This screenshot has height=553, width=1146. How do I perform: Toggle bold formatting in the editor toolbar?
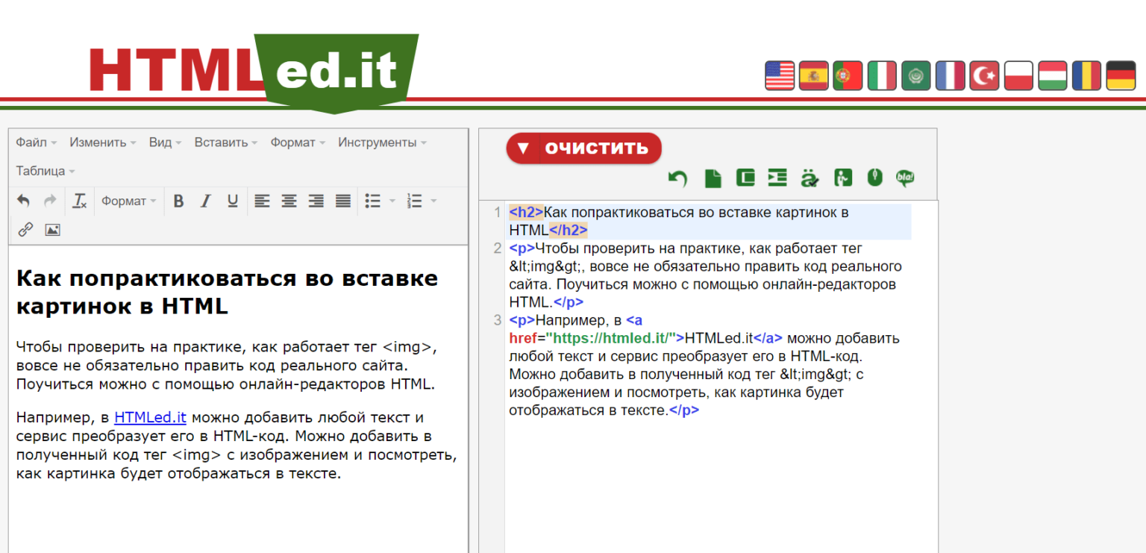pyautogui.click(x=178, y=200)
